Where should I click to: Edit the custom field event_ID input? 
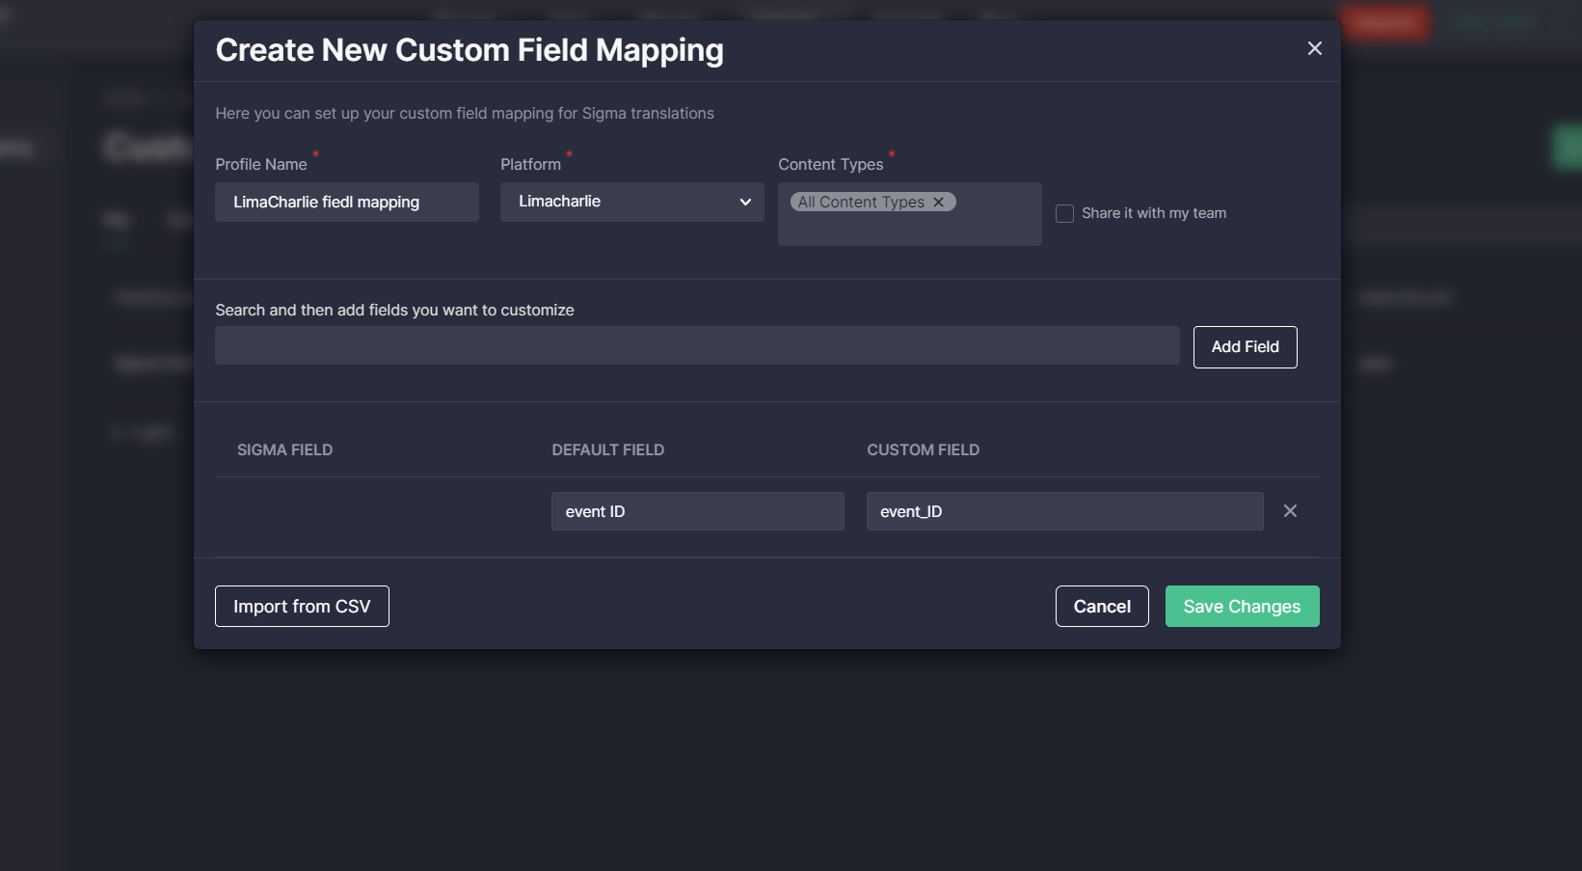[x=1063, y=511]
